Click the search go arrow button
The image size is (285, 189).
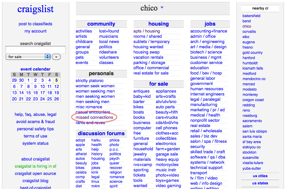pyautogui.click(x=56, y=57)
